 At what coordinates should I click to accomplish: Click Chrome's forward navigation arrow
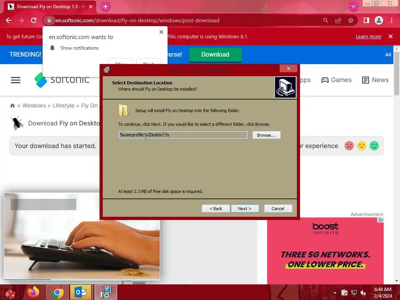coord(21,20)
